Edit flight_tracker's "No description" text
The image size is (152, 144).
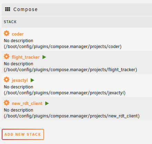tap(19, 64)
